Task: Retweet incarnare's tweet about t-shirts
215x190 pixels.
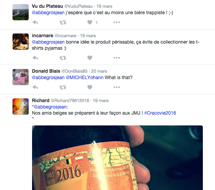Action: click(63, 58)
